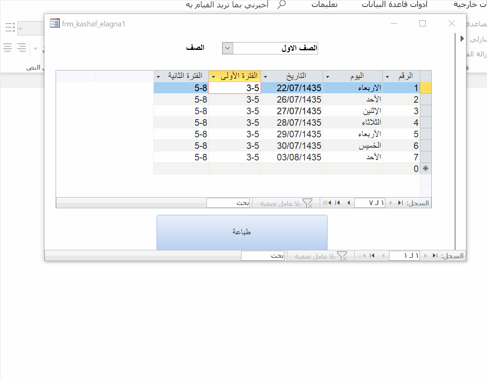Click the subform's no-filter funnel indicator

coord(307,203)
